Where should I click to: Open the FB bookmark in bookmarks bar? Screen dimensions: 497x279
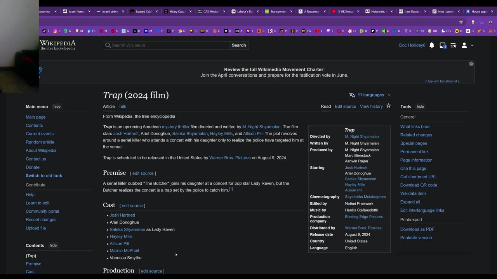pyautogui.click(x=92, y=31)
